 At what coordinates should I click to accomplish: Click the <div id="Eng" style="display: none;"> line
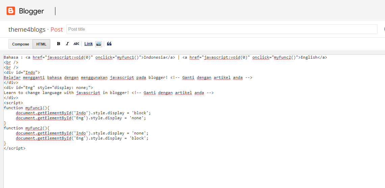point(48,88)
